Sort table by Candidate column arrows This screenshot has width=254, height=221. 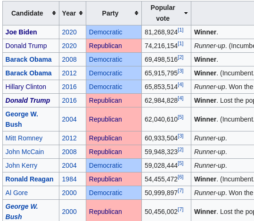[x=54, y=13]
